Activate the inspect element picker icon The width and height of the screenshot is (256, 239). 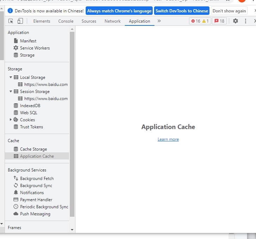tap(11, 21)
